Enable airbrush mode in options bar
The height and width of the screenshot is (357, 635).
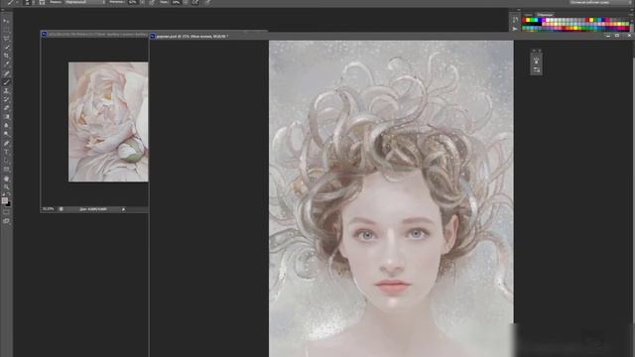pyautogui.click(x=194, y=2)
